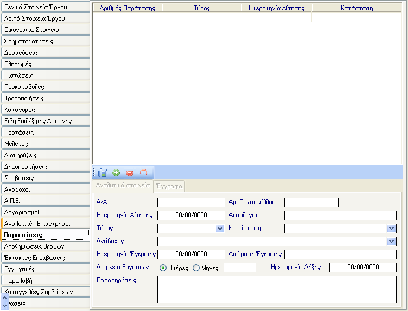Open Εγγυητικές section
The height and width of the screenshot is (311, 408).
point(46,269)
